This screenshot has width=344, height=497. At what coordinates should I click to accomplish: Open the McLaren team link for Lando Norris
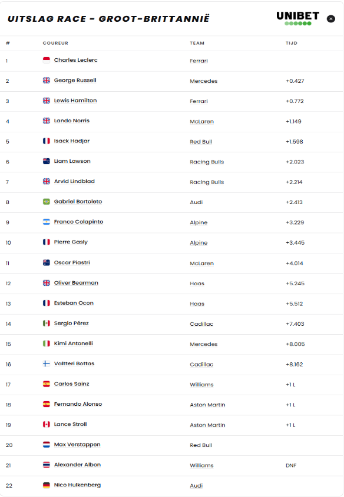201,121
